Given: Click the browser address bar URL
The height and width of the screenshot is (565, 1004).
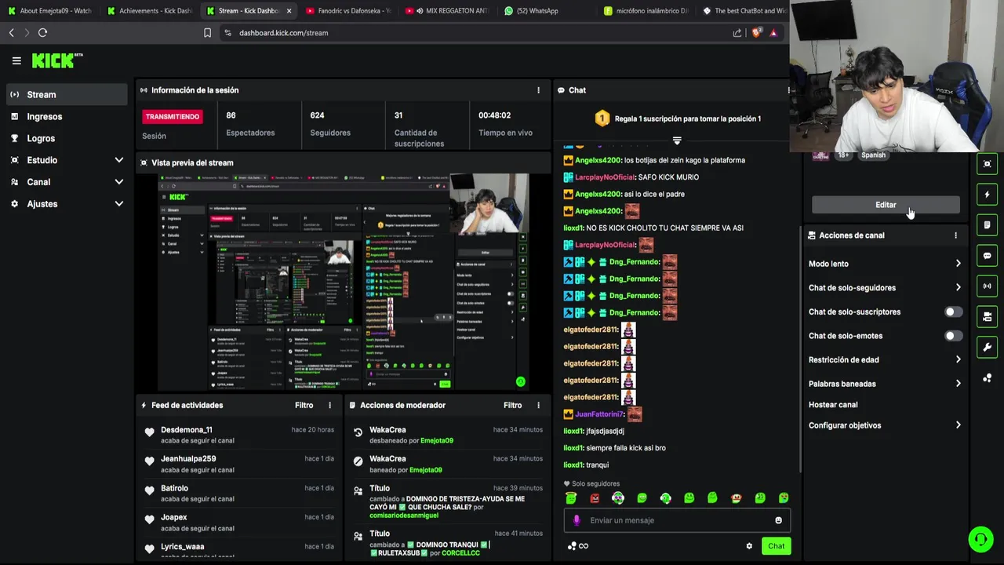Looking at the screenshot, I should pyautogui.click(x=284, y=33).
